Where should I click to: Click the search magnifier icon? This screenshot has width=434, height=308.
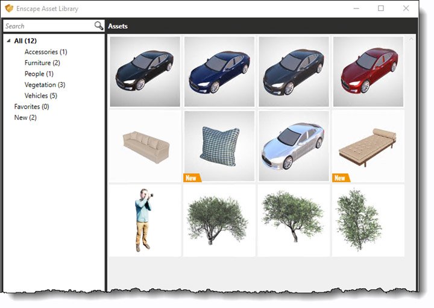99,26
